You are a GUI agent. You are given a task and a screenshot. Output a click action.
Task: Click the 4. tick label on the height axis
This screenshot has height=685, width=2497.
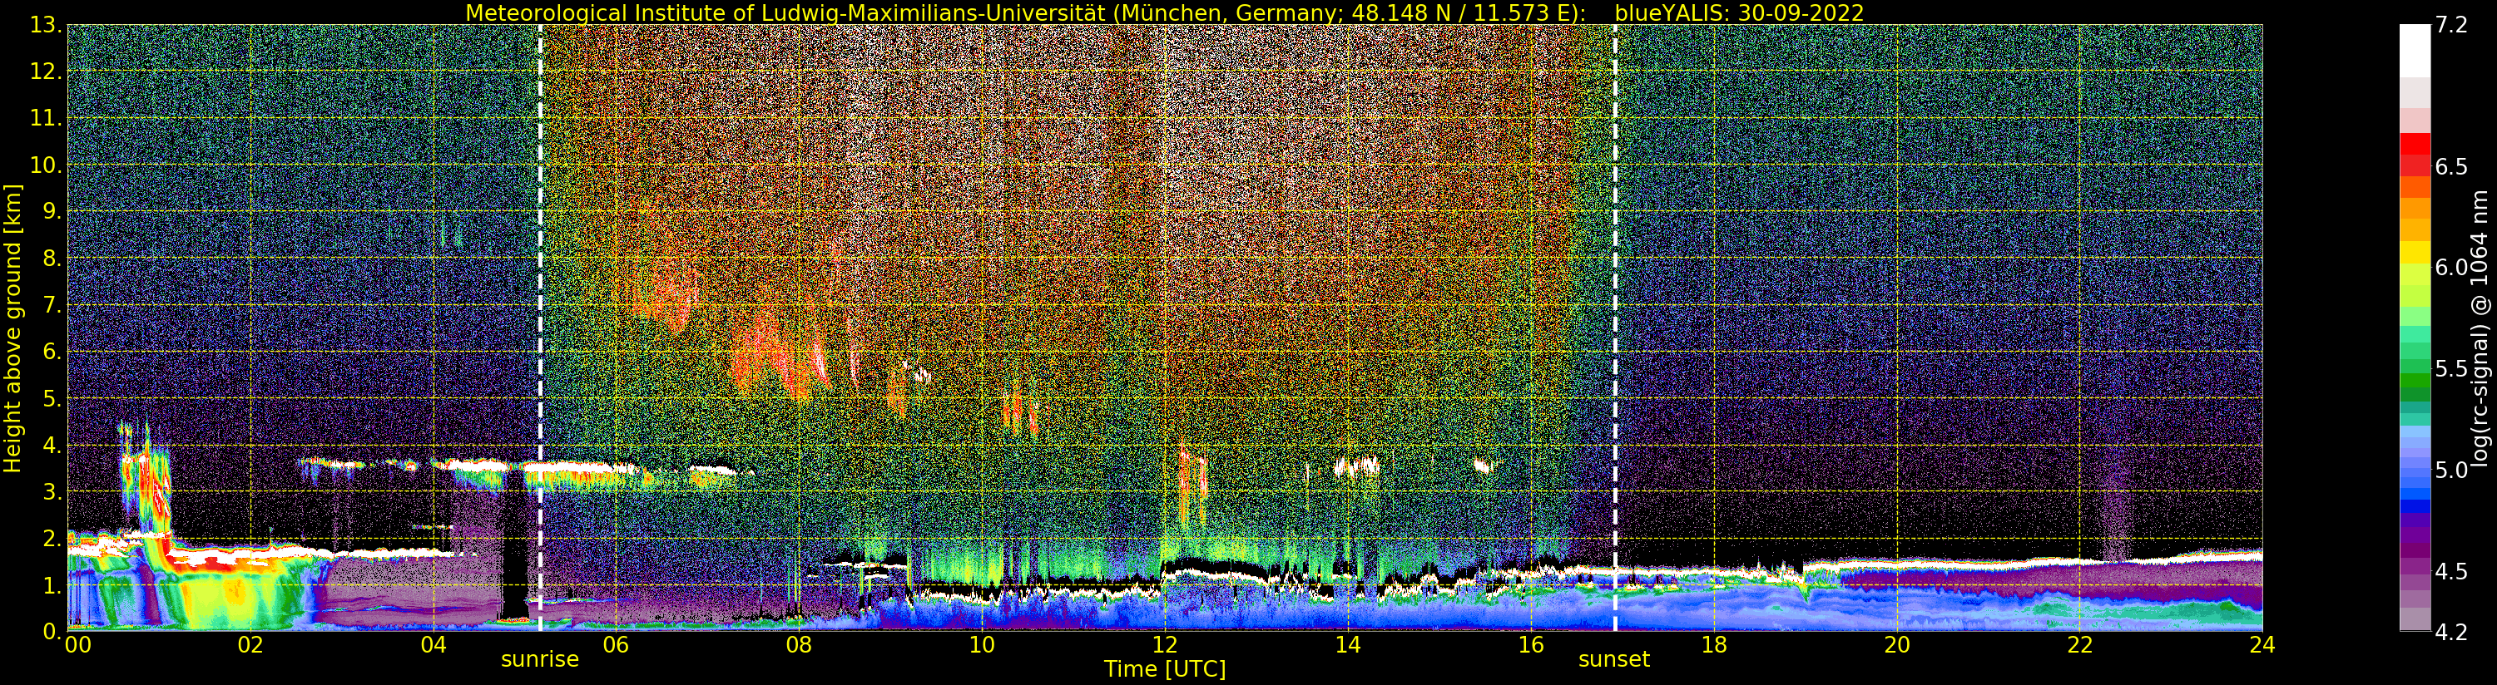[x=52, y=445]
